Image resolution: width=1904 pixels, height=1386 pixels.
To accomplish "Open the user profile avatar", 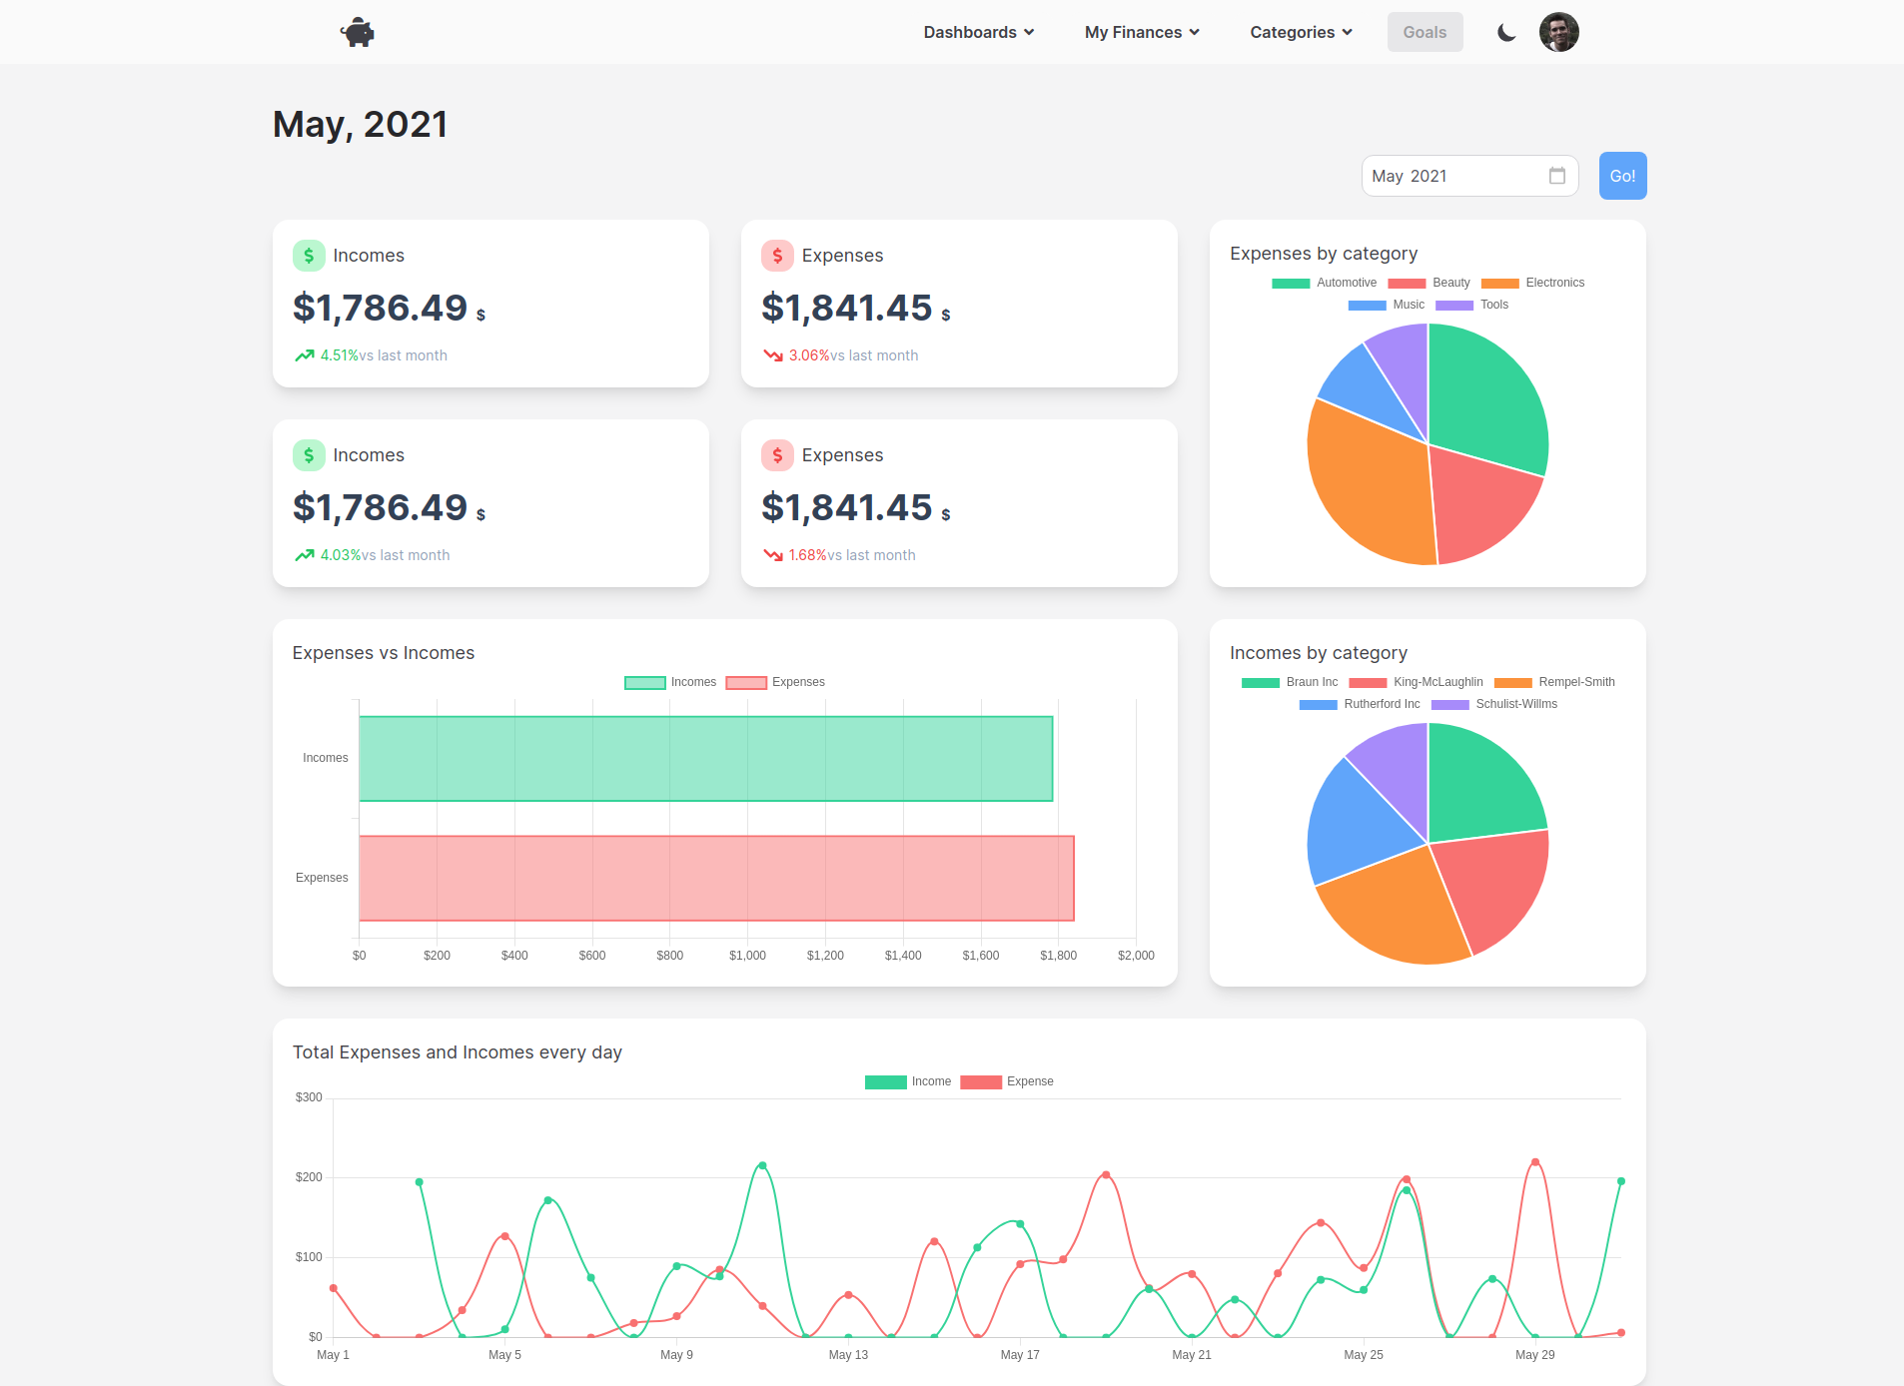I will point(1558,32).
